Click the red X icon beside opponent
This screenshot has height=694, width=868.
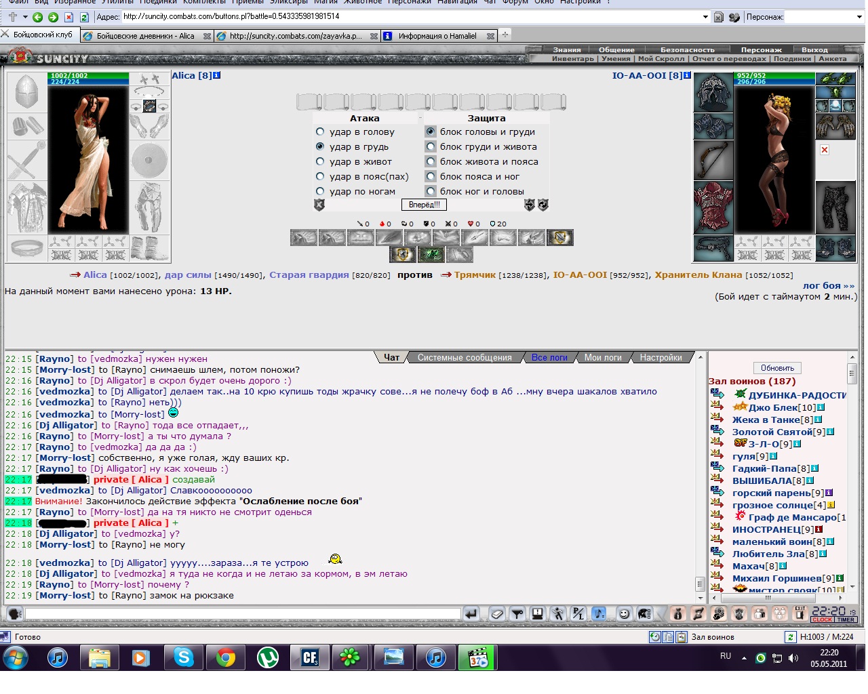(825, 150)
